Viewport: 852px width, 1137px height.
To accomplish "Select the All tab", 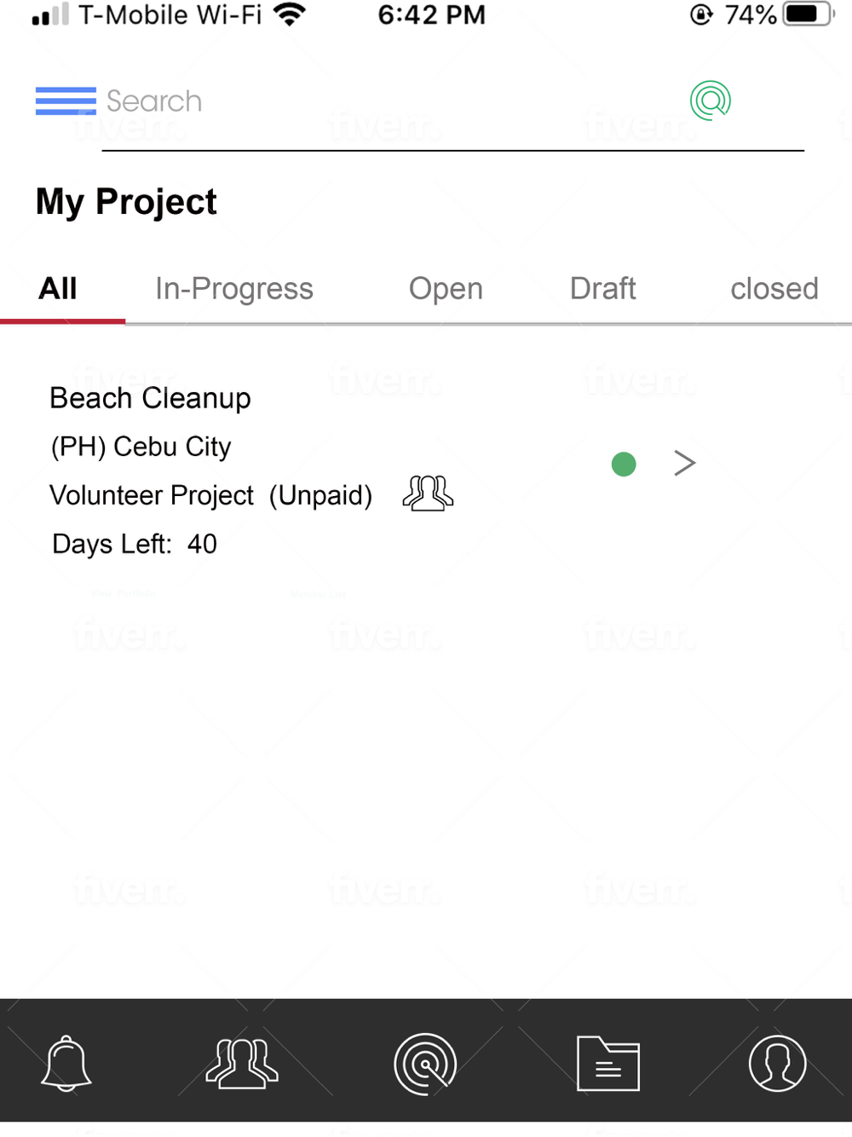I will (x=58, y=289).
